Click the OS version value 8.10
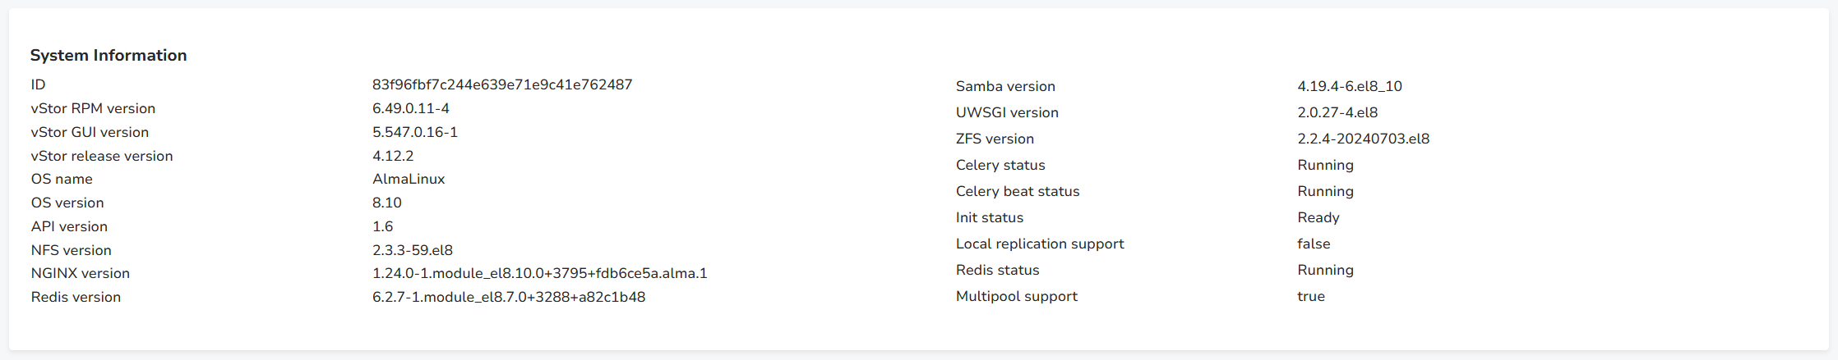The image size is (1838, 360). coord(386,203)
